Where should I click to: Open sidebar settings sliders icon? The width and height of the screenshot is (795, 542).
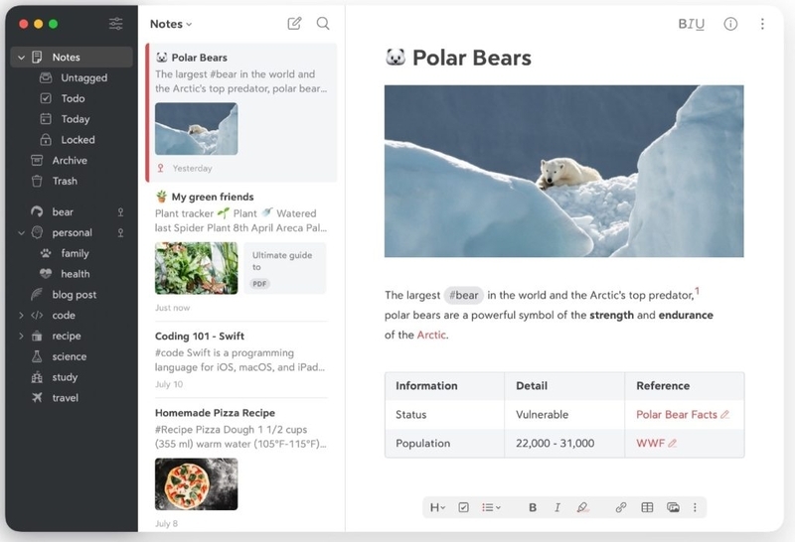pos(116,24)
